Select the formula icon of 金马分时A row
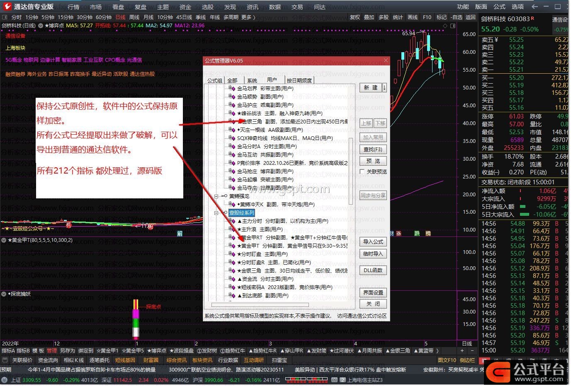Image resolution: width=571 pixels, height=386 pixels. click(232, 146)
